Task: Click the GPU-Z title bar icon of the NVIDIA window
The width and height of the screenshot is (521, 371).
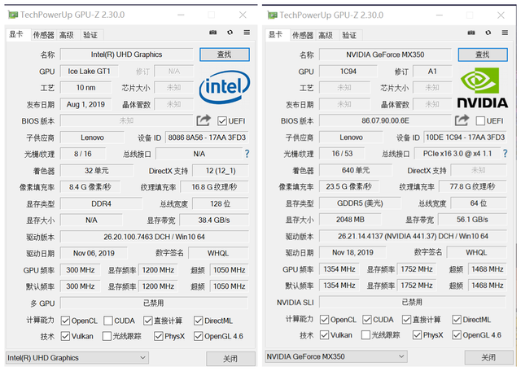Action: [x=272, y=15]
